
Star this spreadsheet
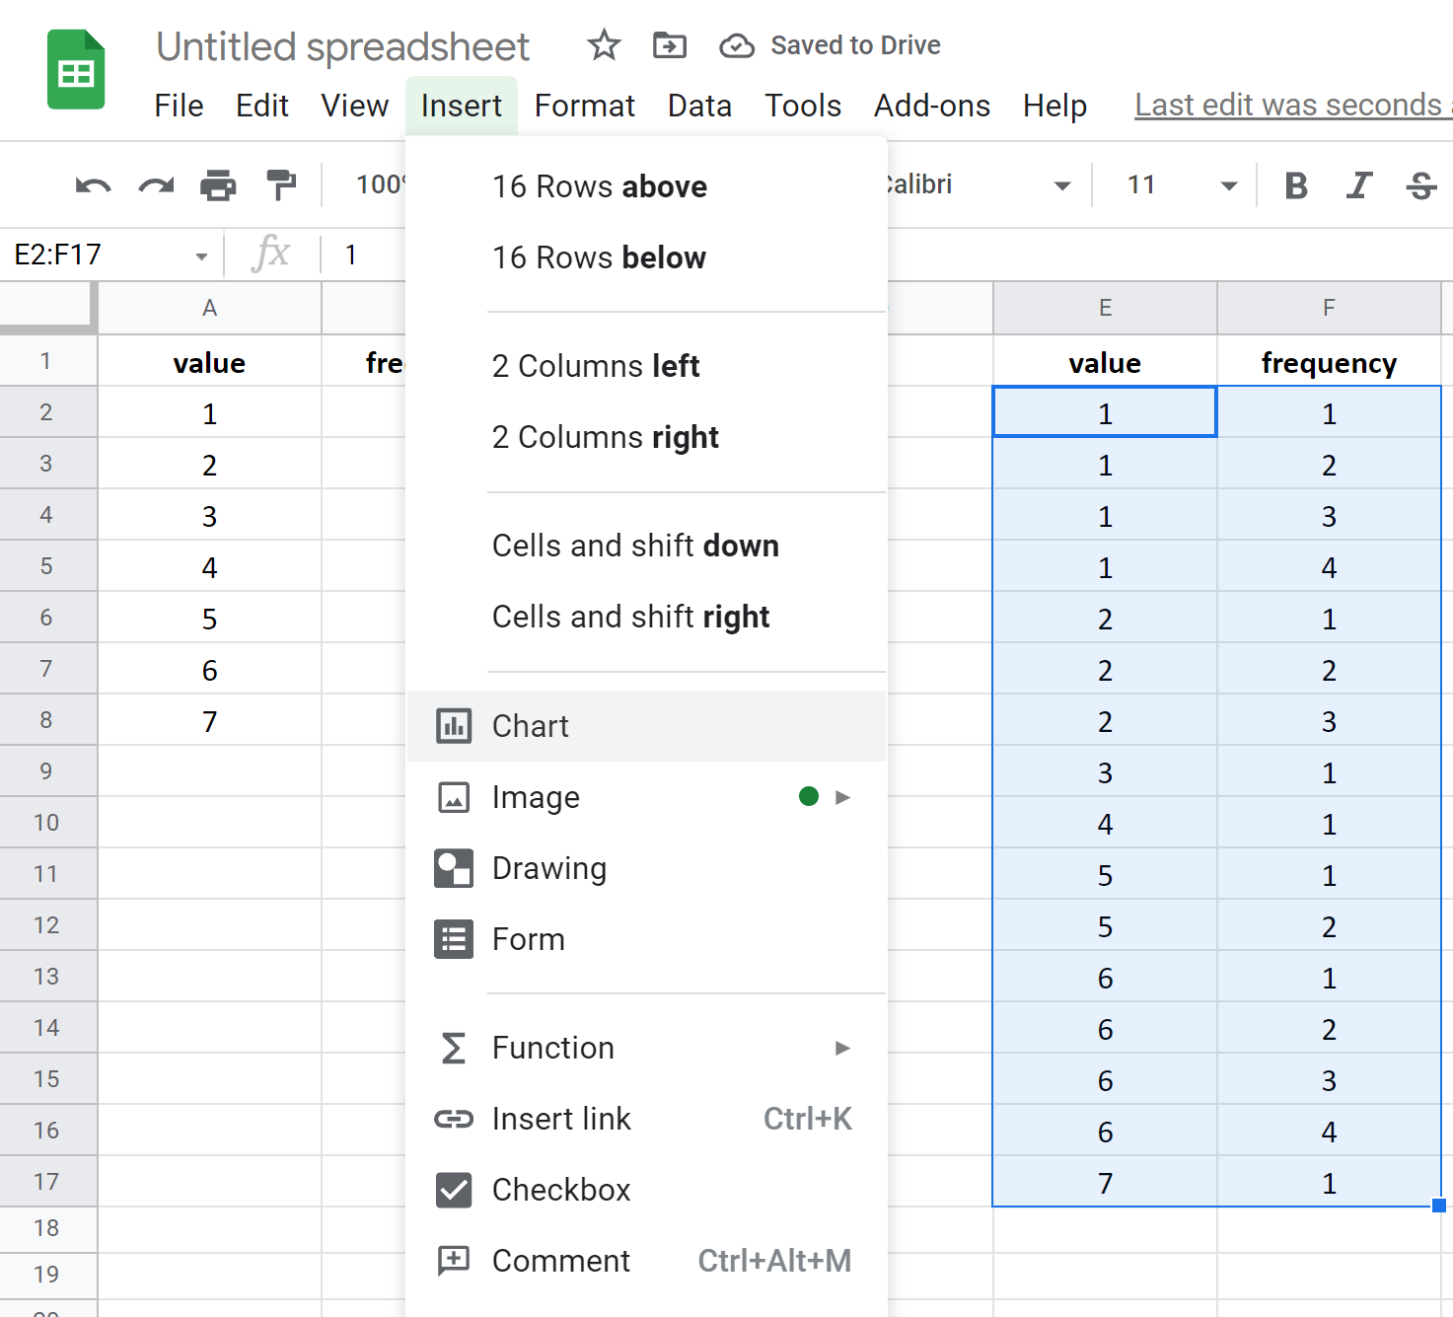(604, 45)
